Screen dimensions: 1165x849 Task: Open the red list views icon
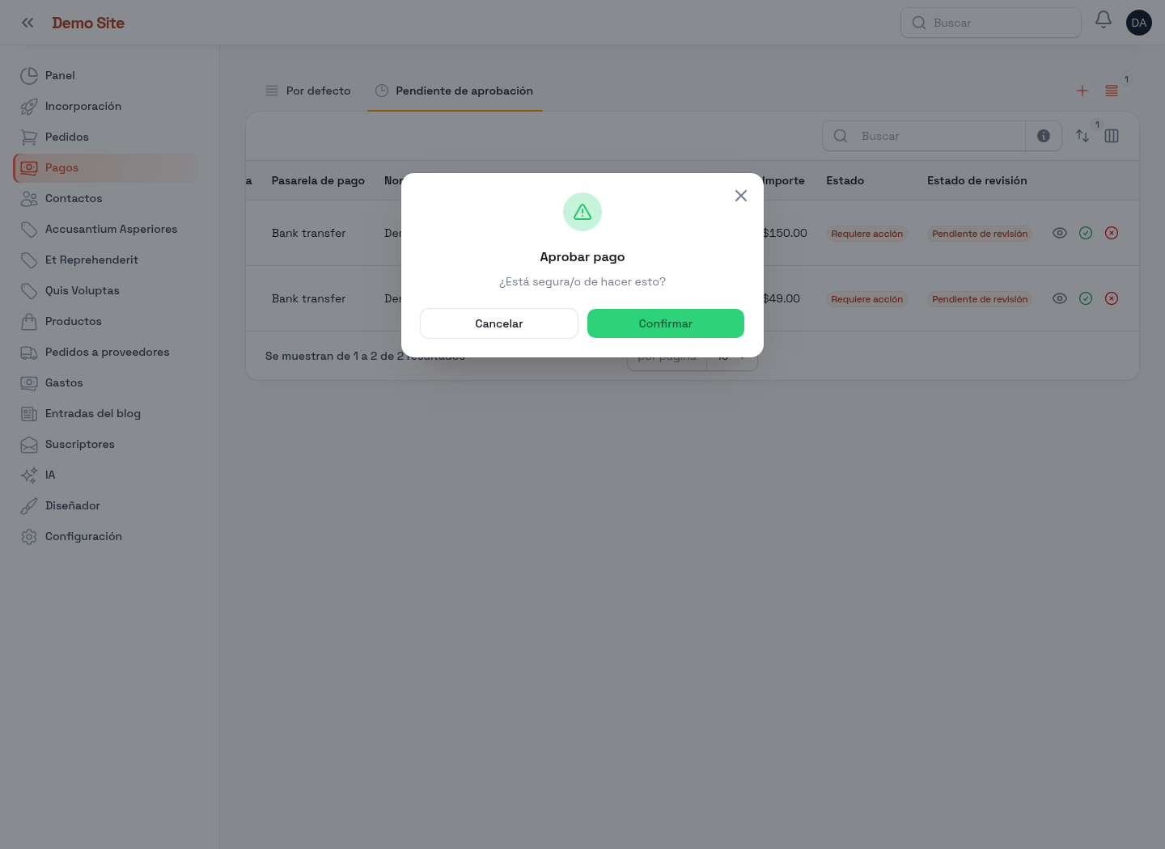1111,91
